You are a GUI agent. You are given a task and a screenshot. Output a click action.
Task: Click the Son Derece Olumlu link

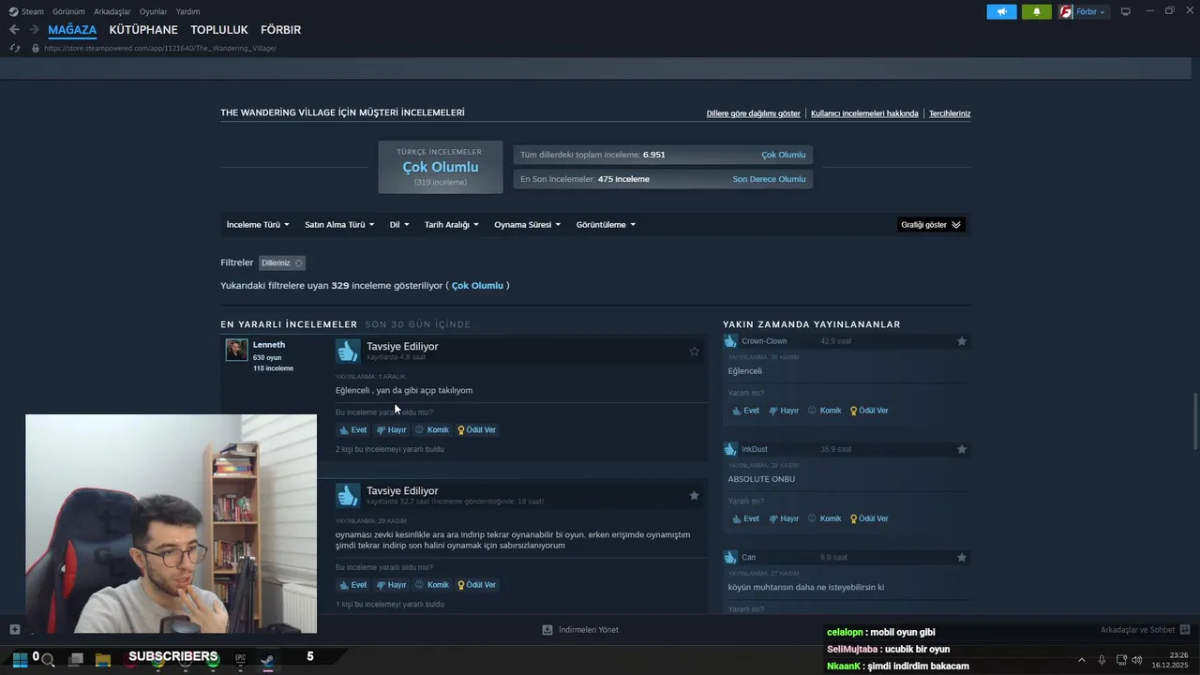coord(769,179)
